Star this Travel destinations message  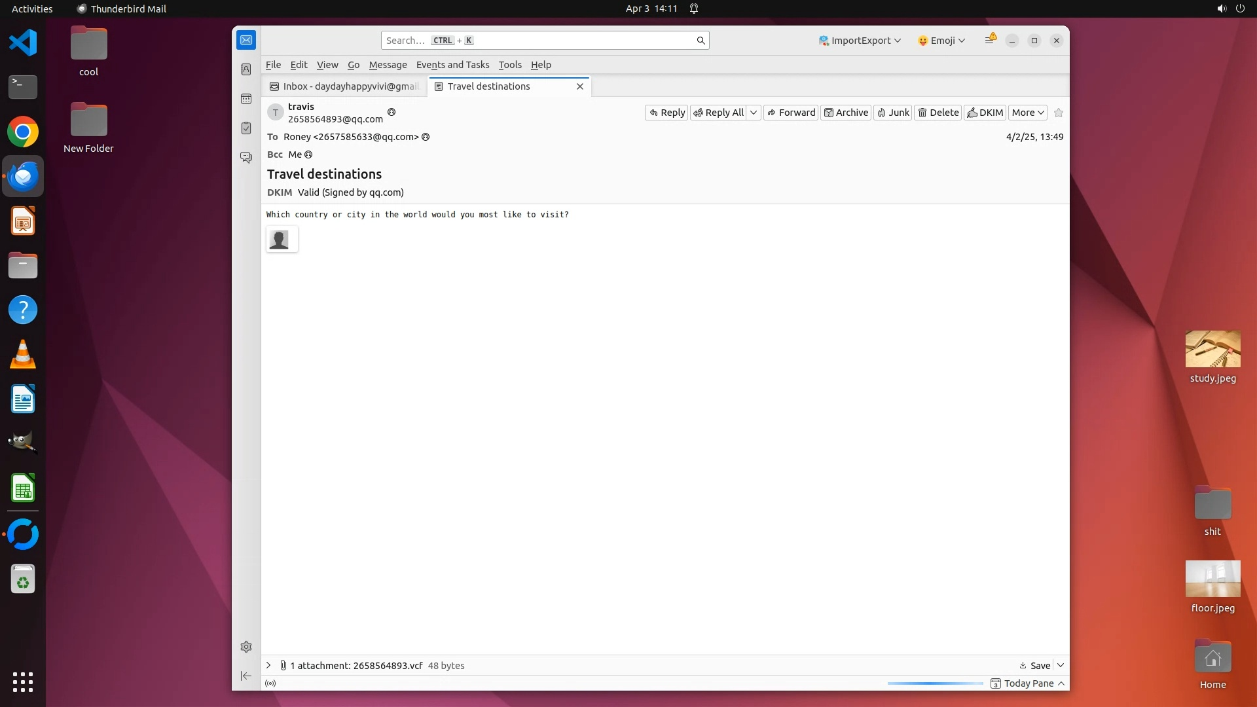click(x=1059, y=113)
